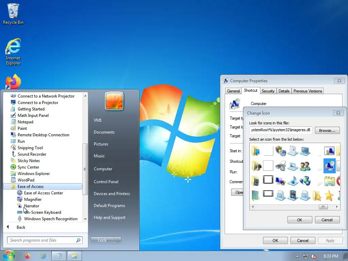Collapse the Ease of Access folder
This screenshot has height=261, width=348.
42,187
